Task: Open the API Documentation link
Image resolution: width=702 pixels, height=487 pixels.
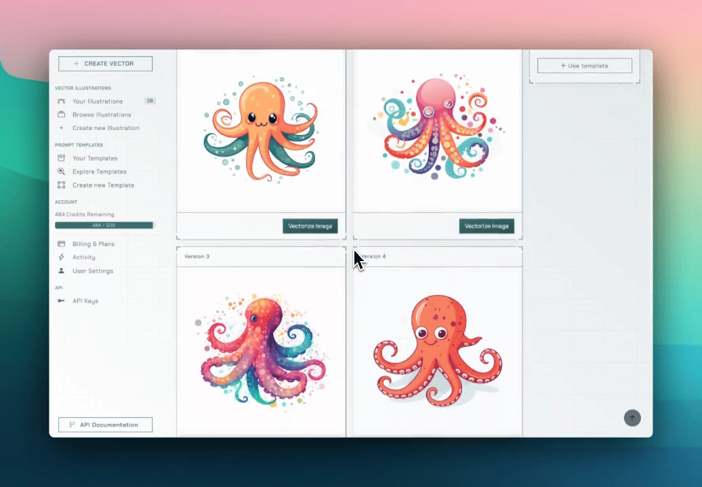Action: click(x=105, y=425)
